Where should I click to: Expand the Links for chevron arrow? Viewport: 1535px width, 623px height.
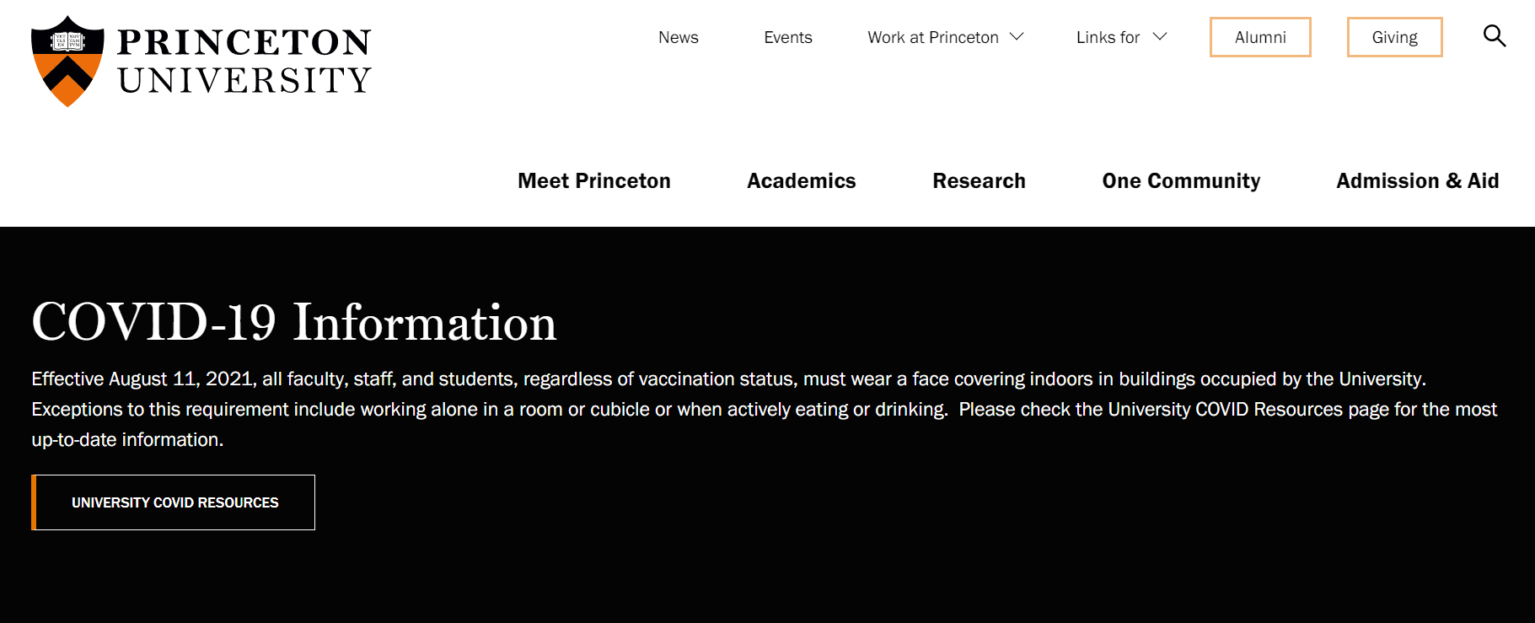pos(1160,37)
